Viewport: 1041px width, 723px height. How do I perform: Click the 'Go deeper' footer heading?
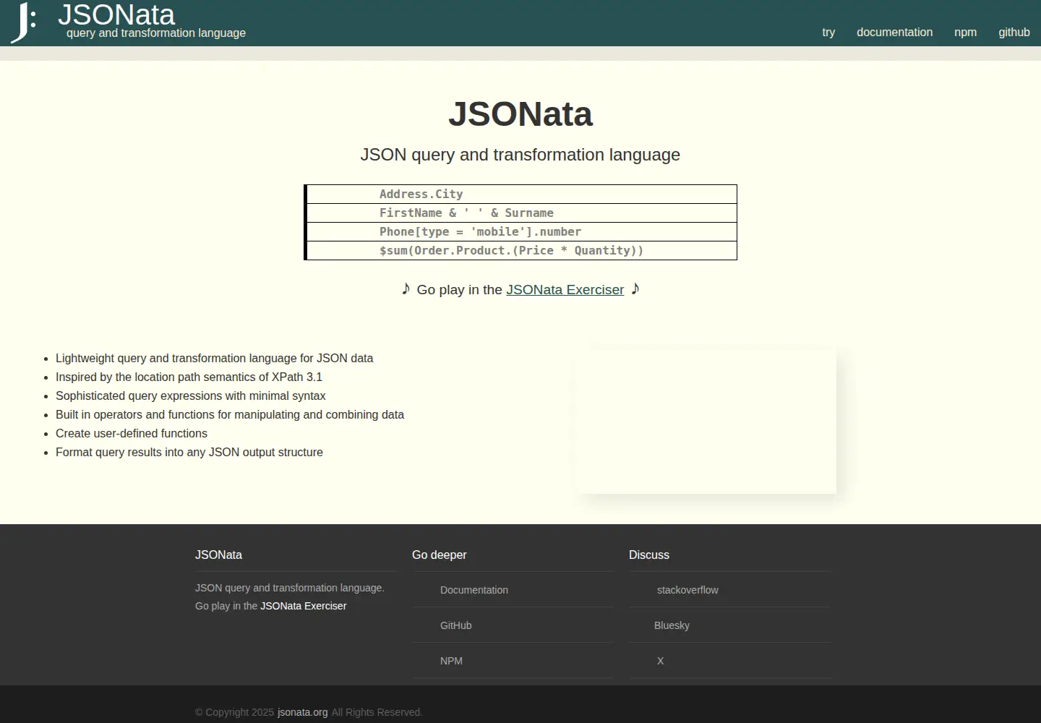(x=440, y=555)
